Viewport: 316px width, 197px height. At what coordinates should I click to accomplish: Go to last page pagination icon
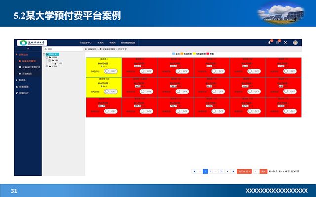click(x=233, y=171)
